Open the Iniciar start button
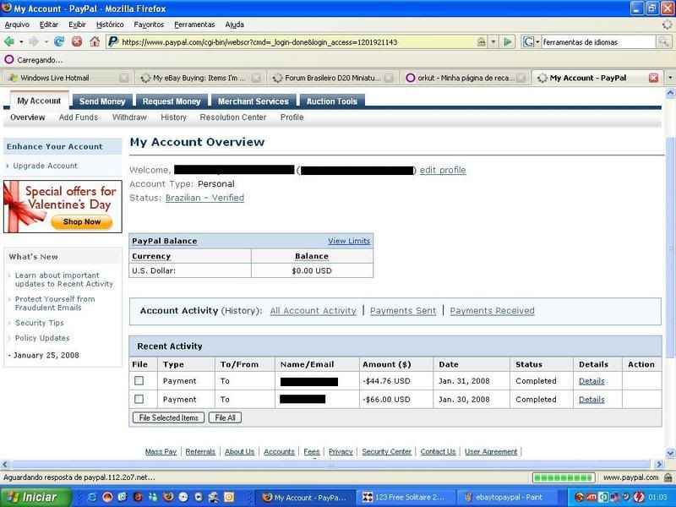Viewport: 676px width, 507px height. point(35,497)
